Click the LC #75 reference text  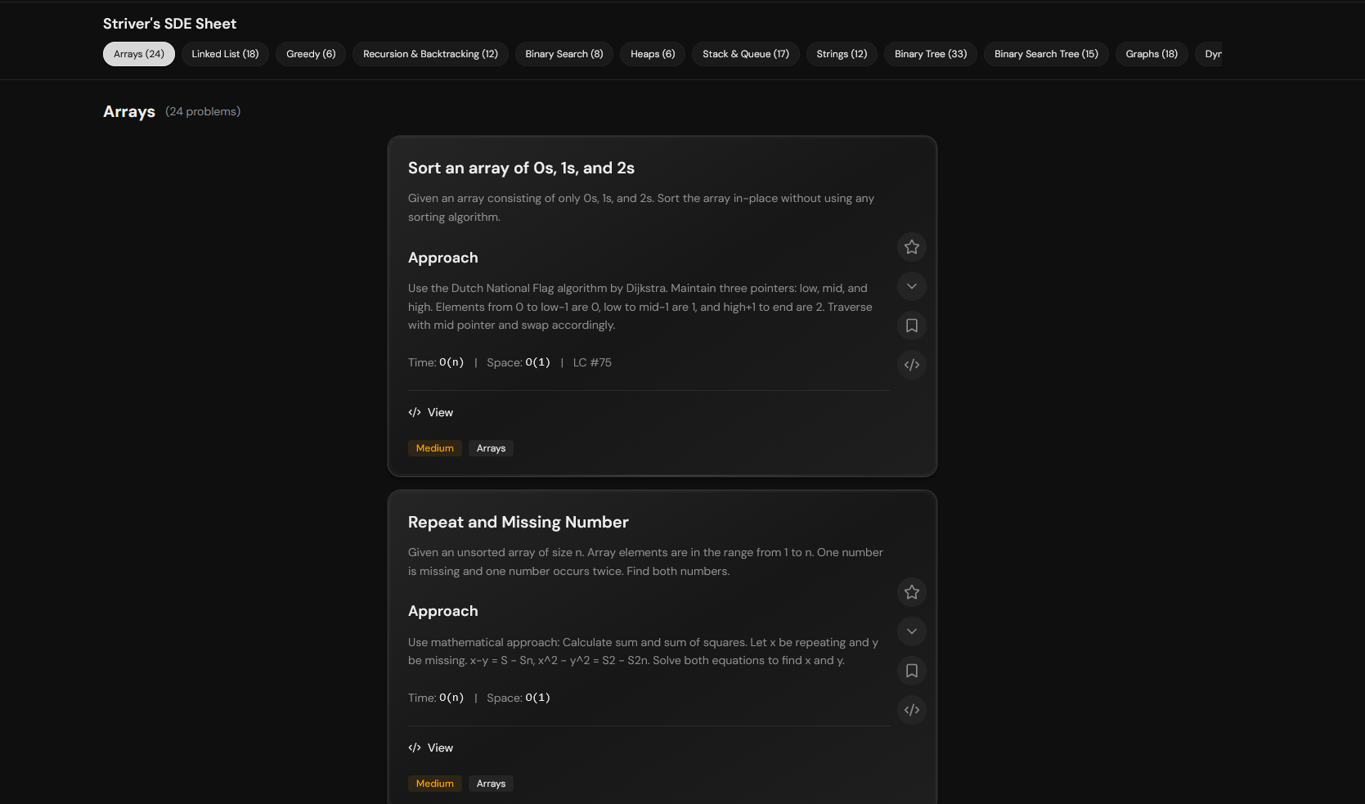click(592, 362)
